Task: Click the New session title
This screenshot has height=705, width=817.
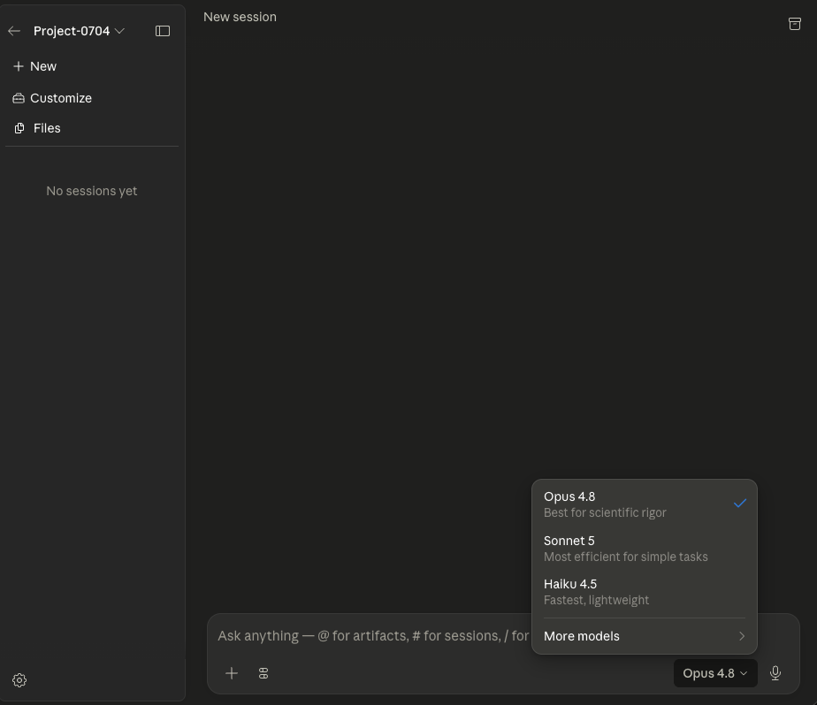Action: point(240,17)
